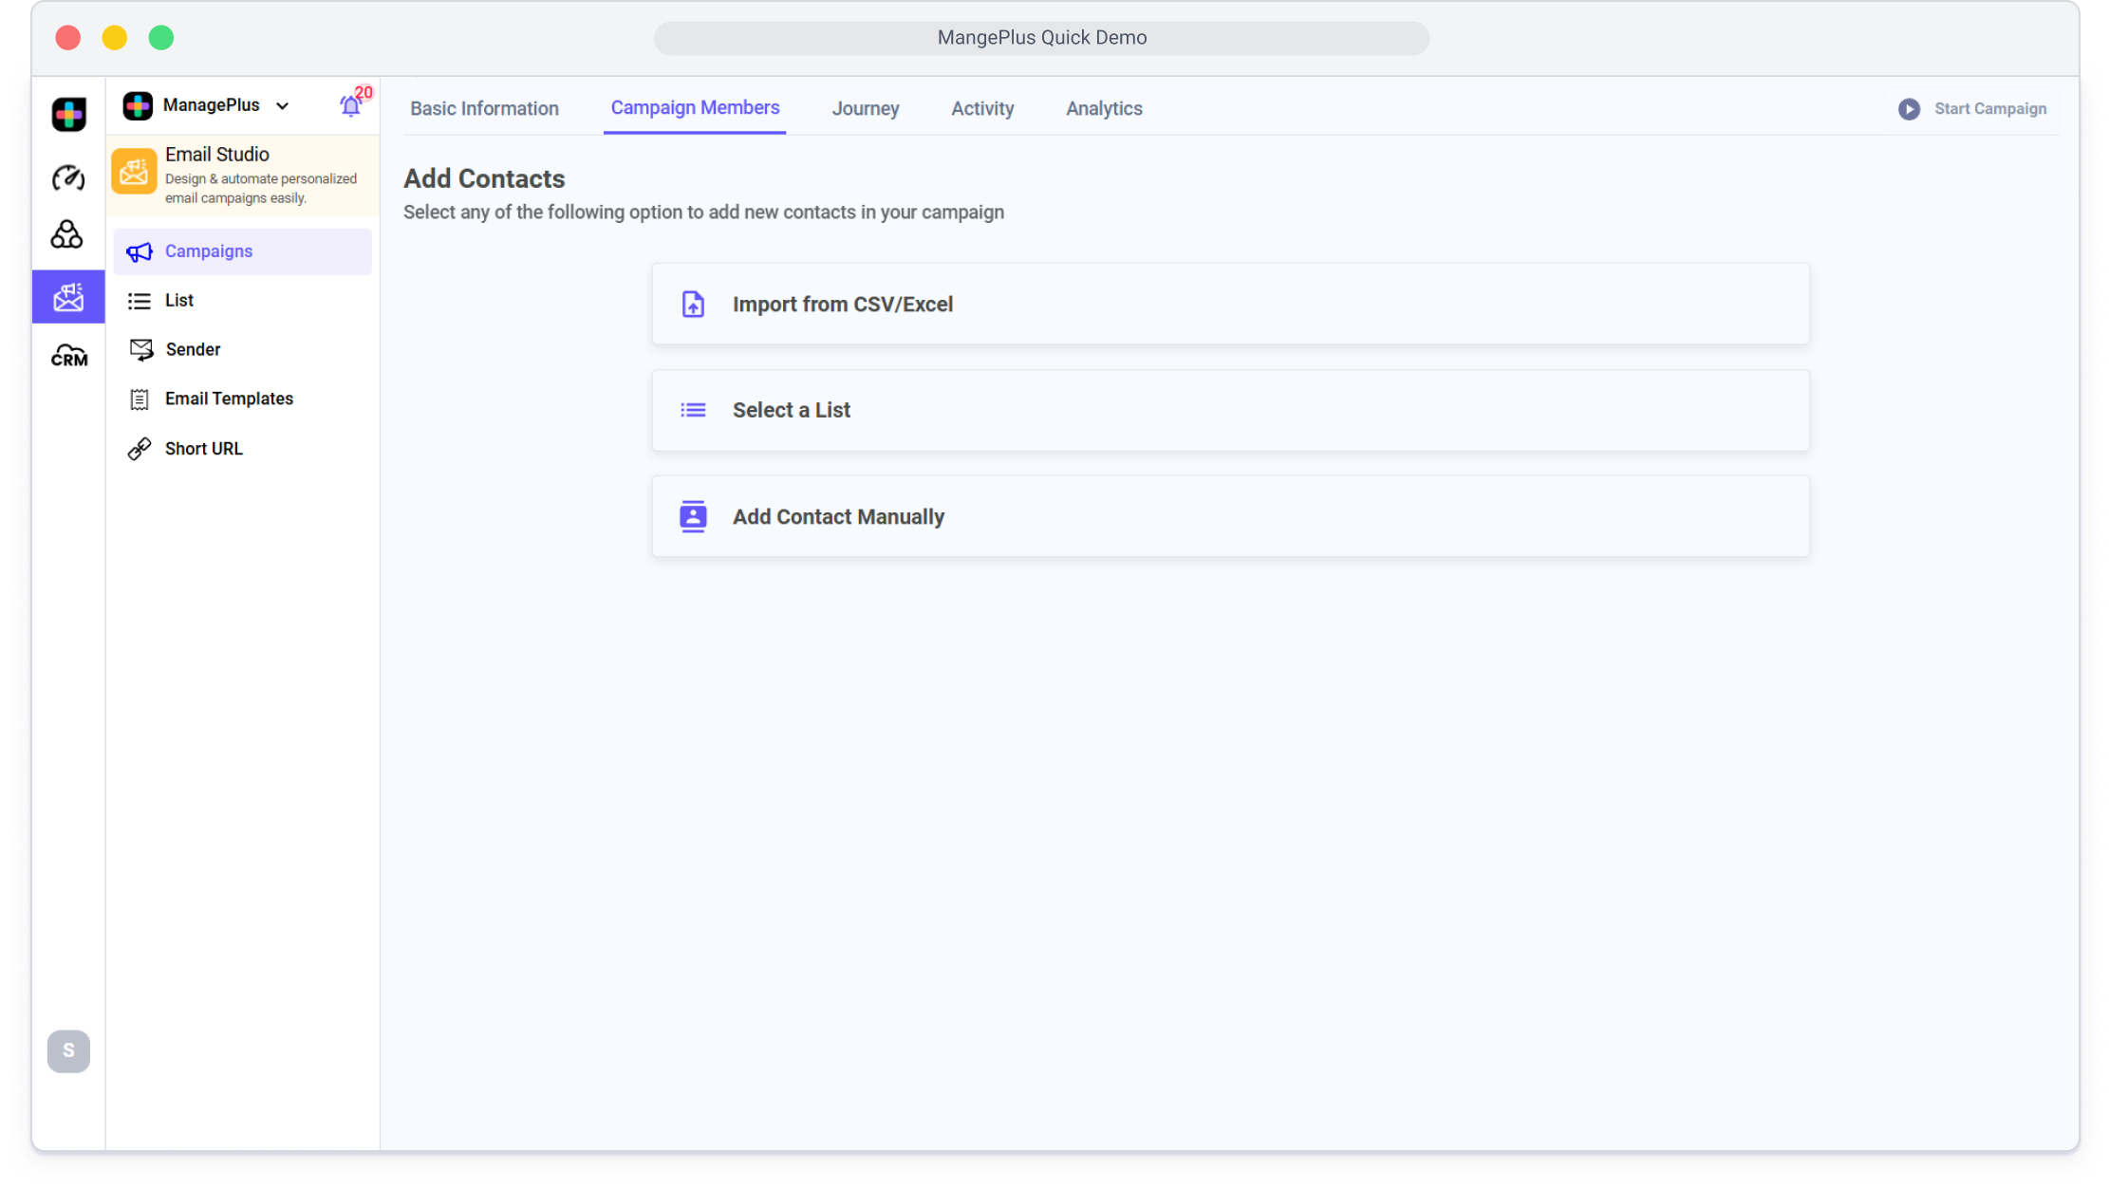The image size is (2109, 1188).
Task: Open Sender in the sidebar
Action: (x=193, y=350)
